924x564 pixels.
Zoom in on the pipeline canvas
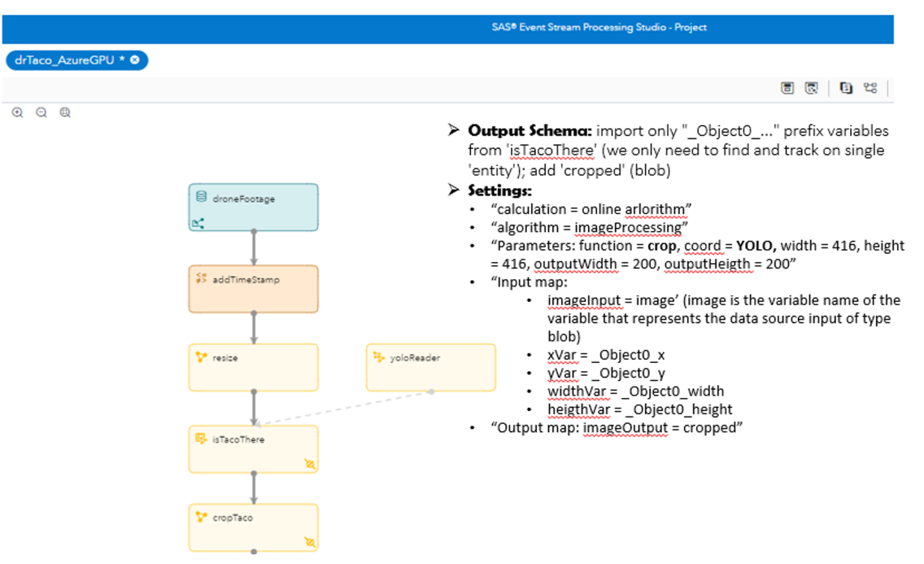tap(17, 113)
